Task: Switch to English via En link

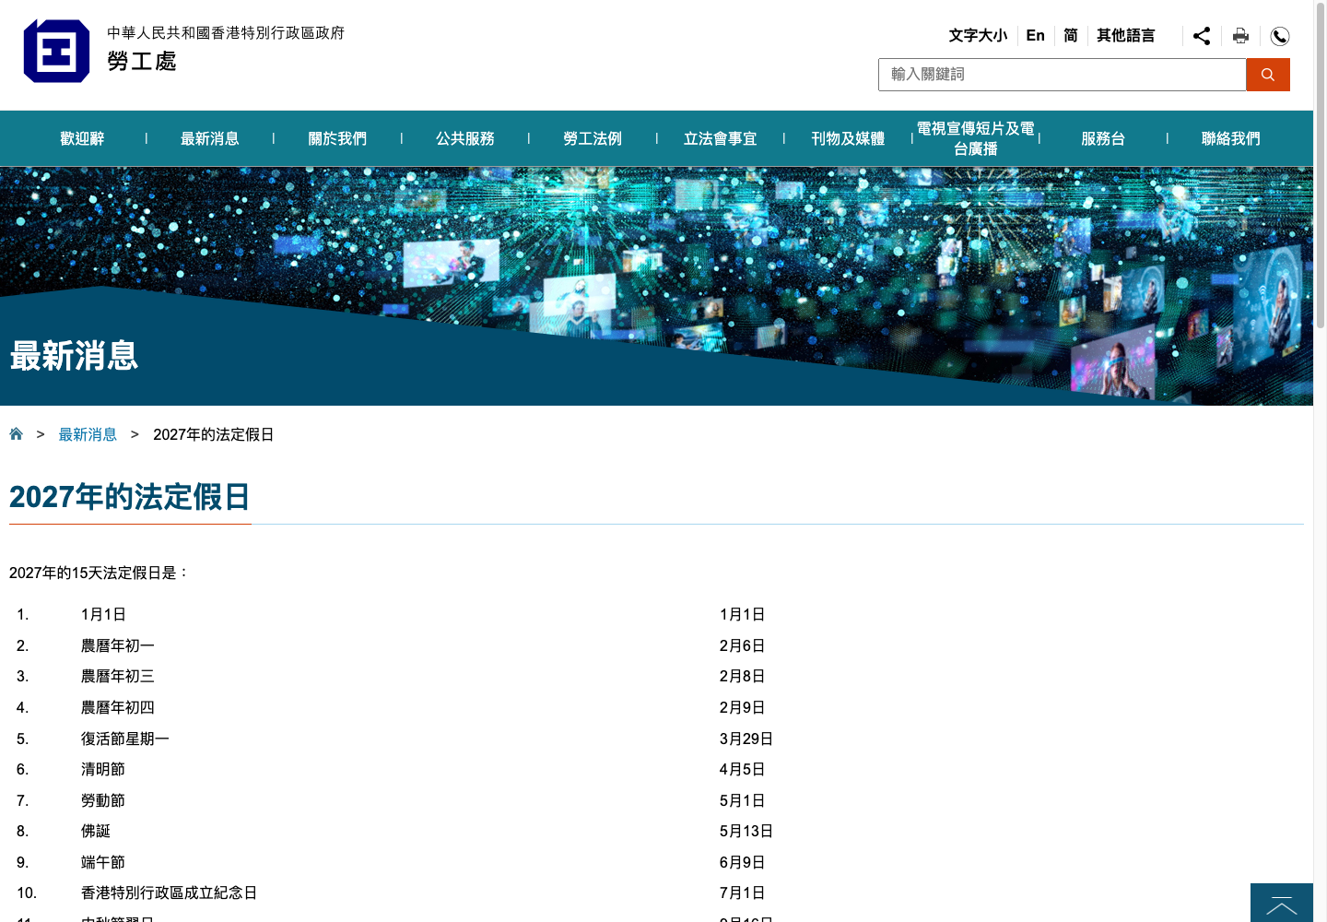Action: tap(1035, 36)
